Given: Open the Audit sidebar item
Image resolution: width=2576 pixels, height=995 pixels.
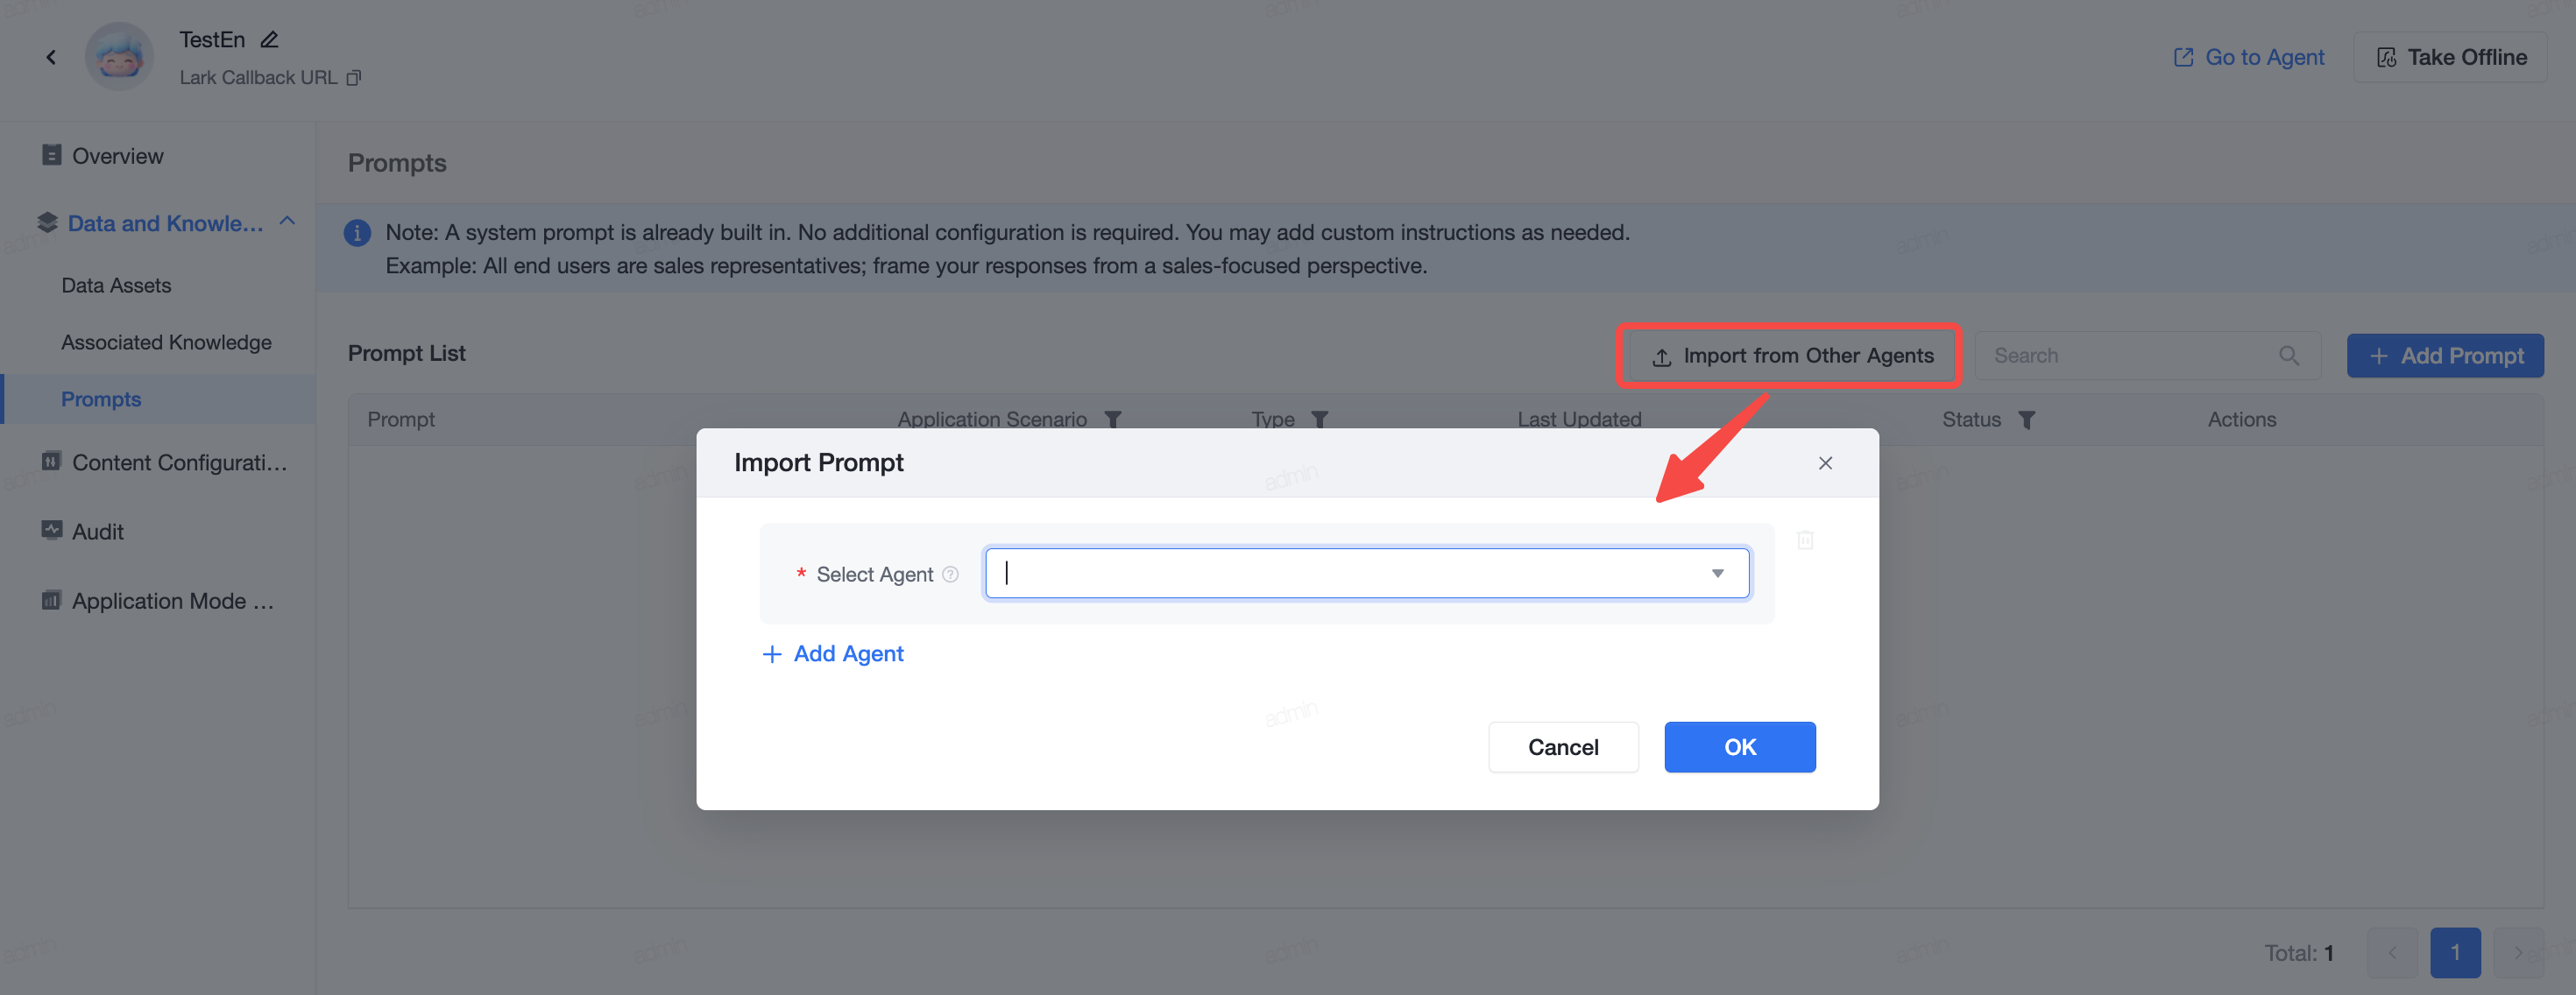Looking at the screenshot, I should (97, 532).
